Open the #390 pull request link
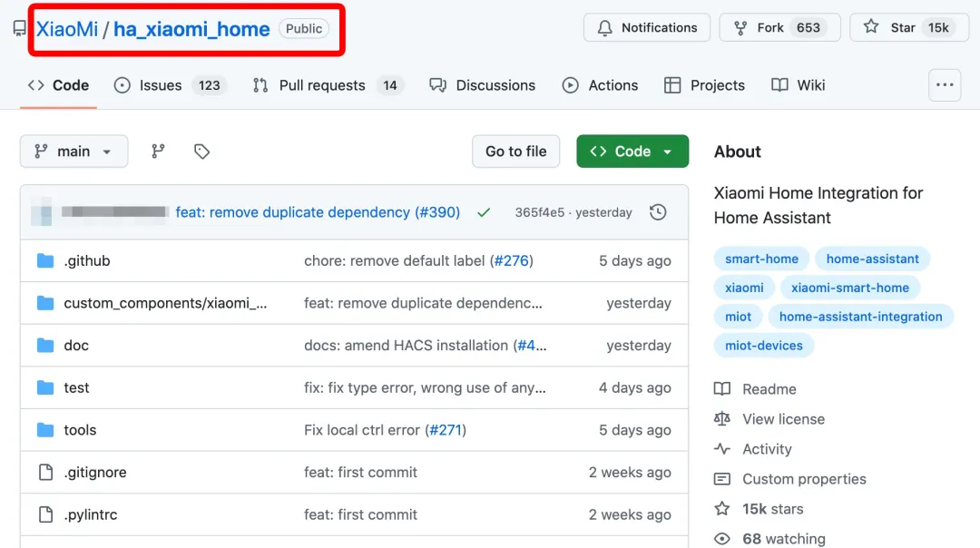Viewport: 980px width, 548px height. point(437,212)
